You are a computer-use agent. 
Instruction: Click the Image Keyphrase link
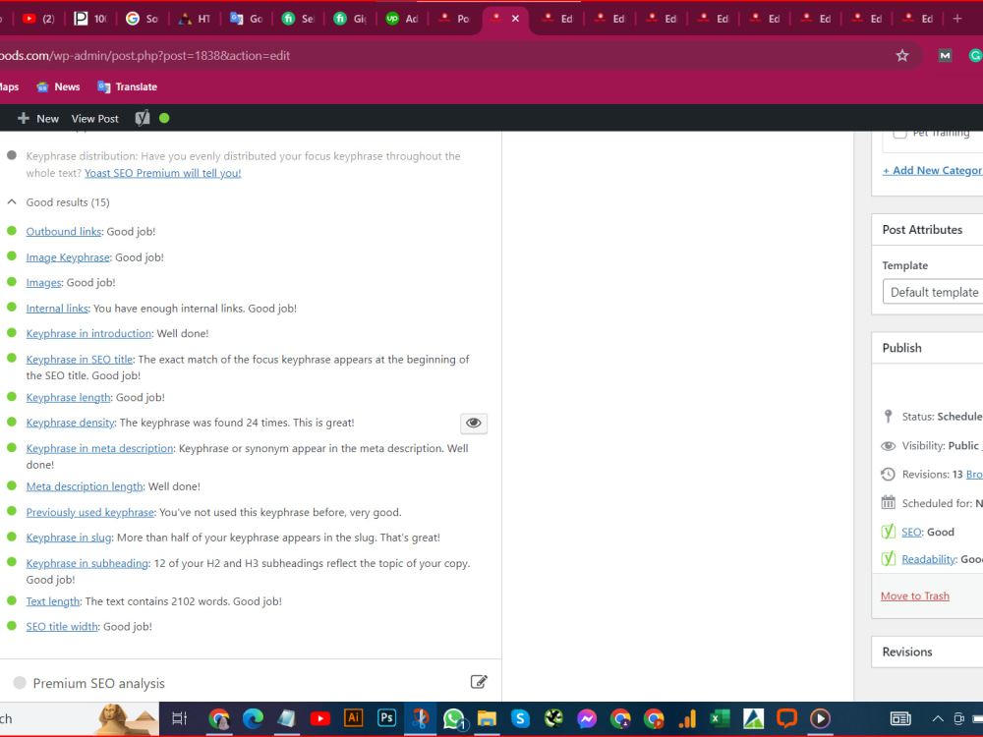click(68, 256)
